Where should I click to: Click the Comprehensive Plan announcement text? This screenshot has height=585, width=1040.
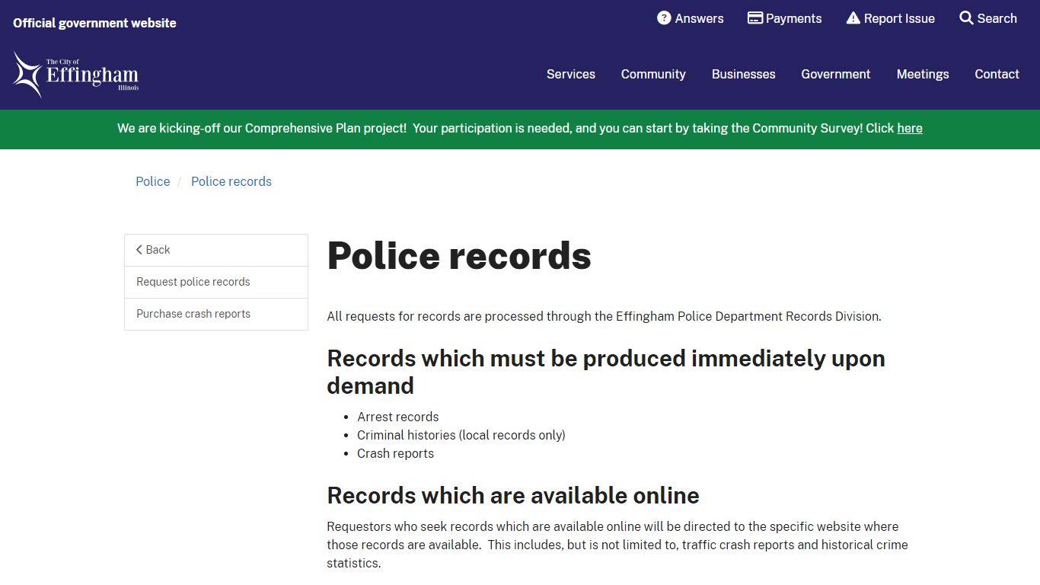coord(520,128)
